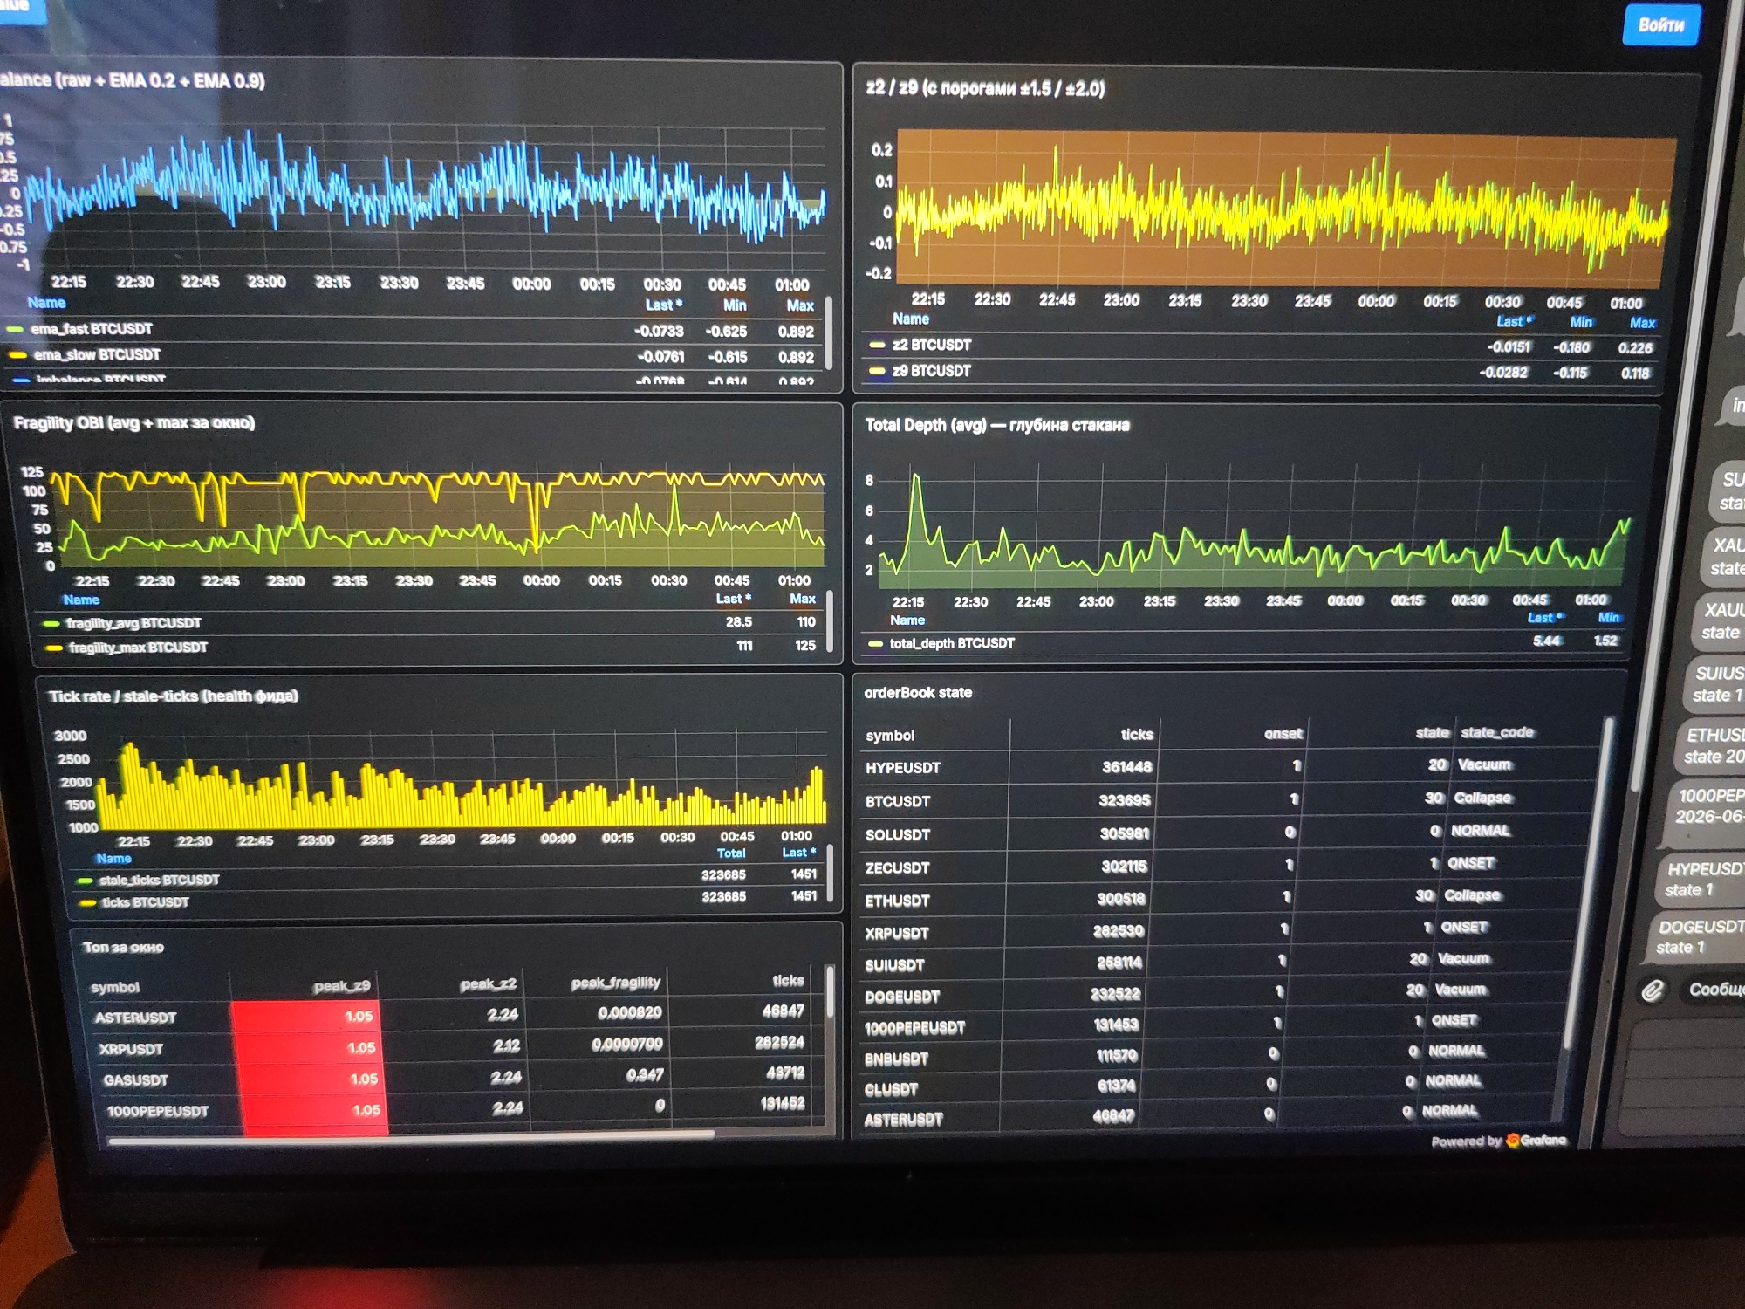Open the Powered by Grafana link
This screenshot has width=1745, height=1309.
(x=1498, y=1141)
